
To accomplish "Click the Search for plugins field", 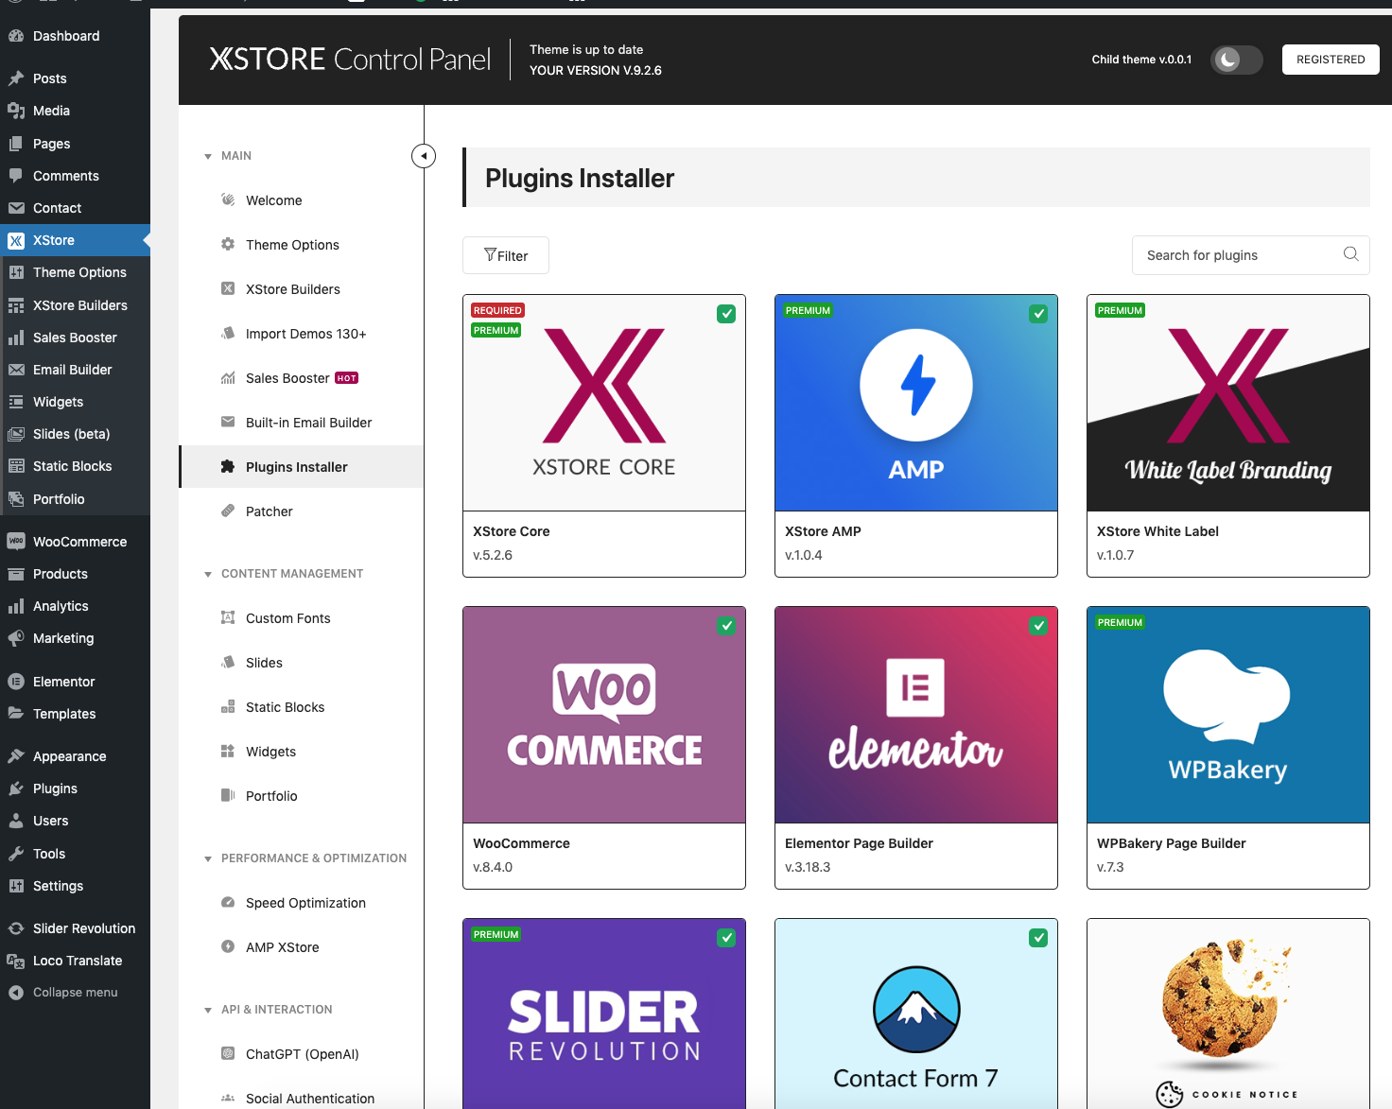I will [x=1250, y=255].
